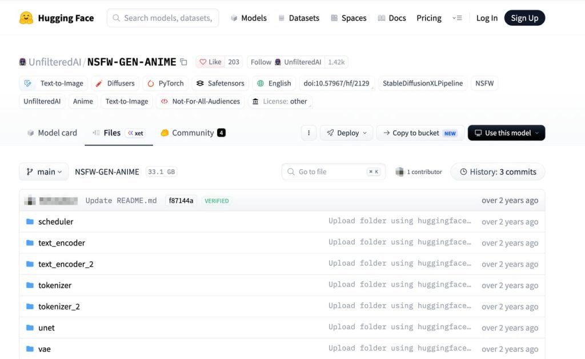This screenshot has width=585, height=359.
Task: Open the scheduler folder name
Action: pos(55,222)
